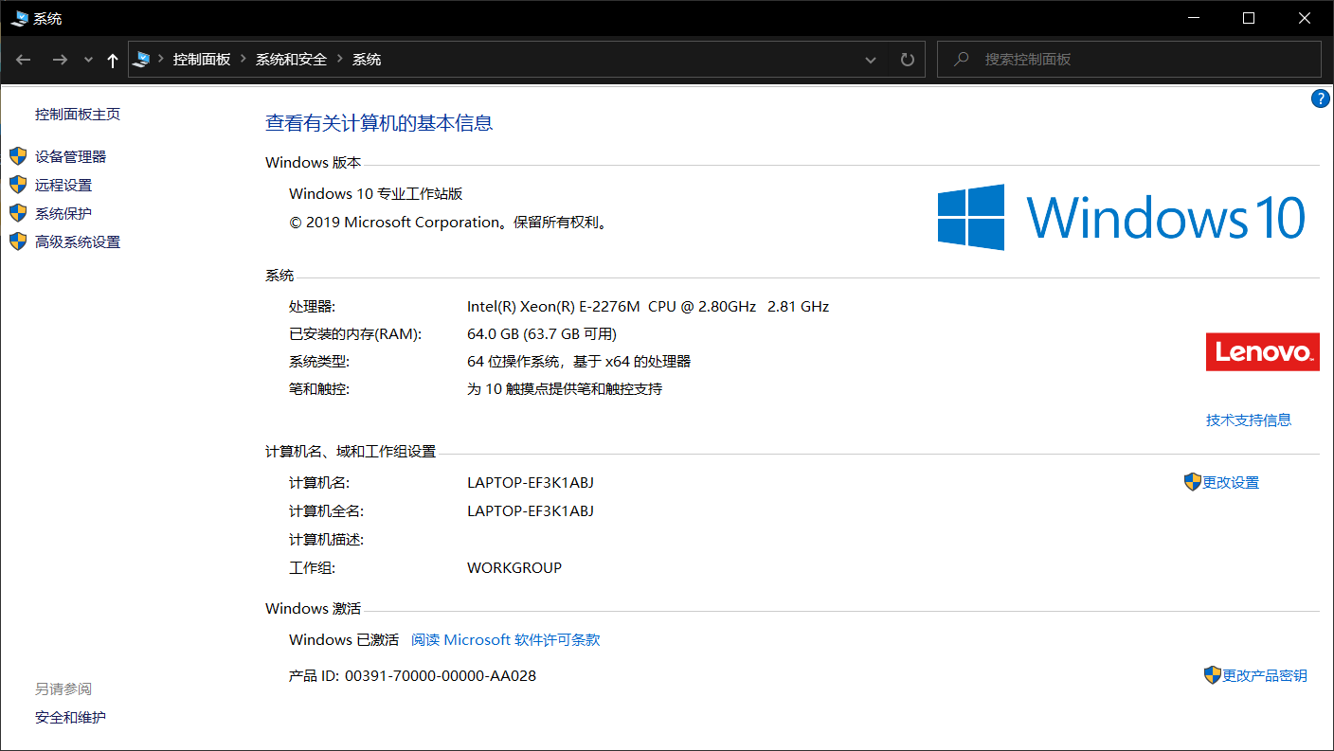This screenshot has height=751, width=1334.
Task: Open 阅读 Microsoft 软件许可条款 link
Action: pos(506,640)
